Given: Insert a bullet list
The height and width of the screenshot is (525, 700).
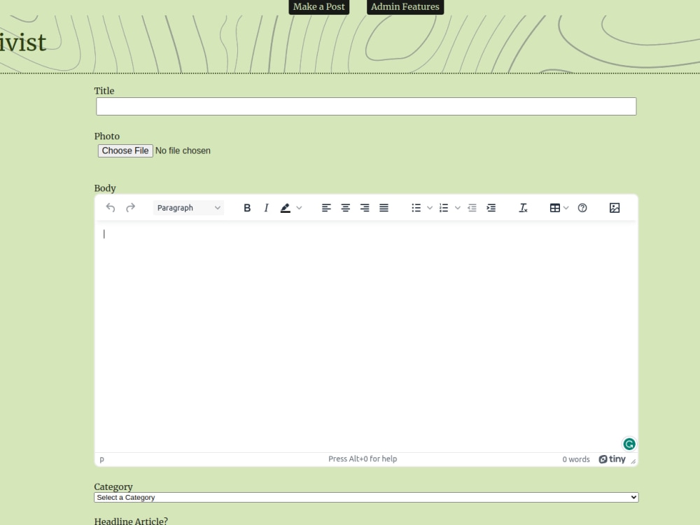Looking at the screenshot, I should tap(416, 208).
